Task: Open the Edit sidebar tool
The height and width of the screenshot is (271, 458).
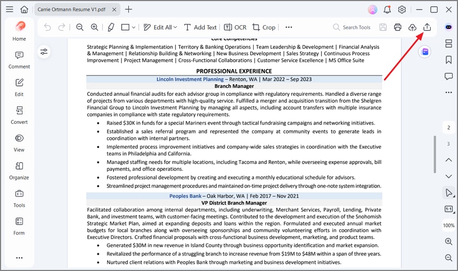Action: tap(19, 87)
